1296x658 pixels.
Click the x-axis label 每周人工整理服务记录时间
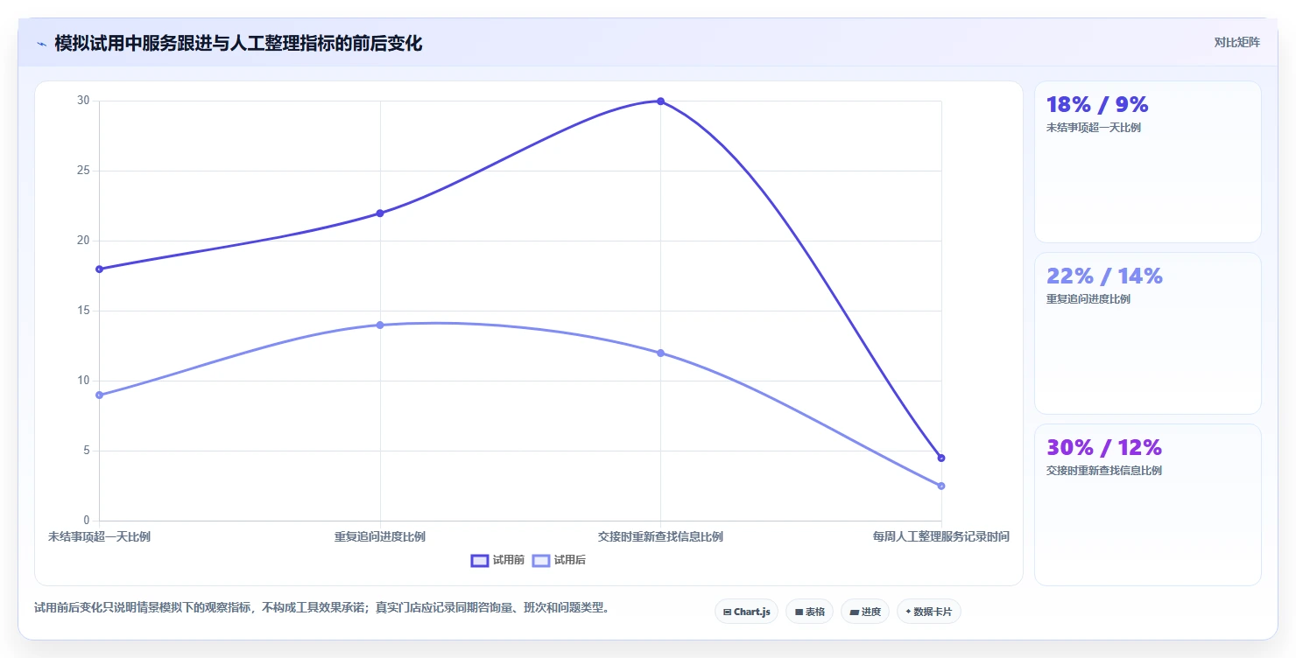[941, 536]
